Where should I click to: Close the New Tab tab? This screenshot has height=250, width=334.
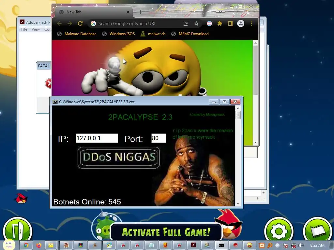point(128,12)
